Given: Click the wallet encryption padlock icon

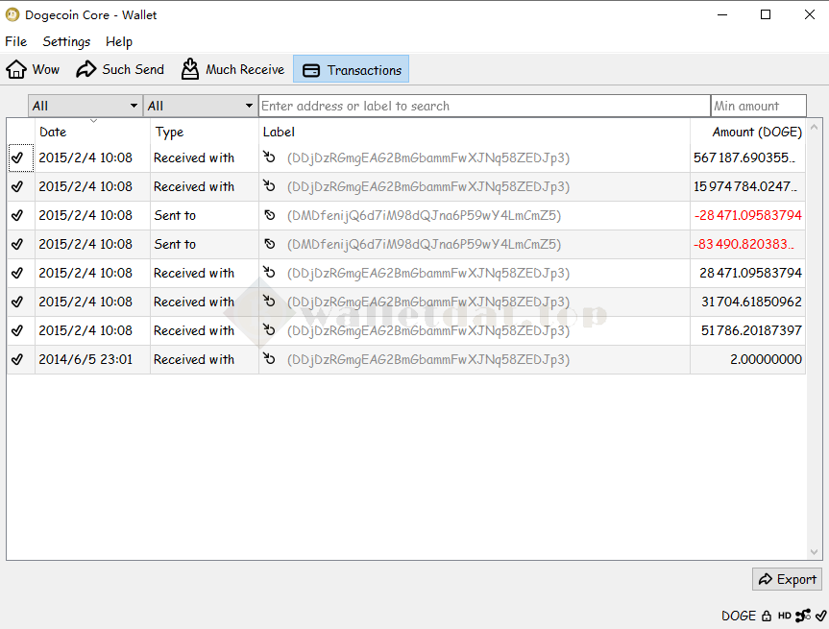Looking at the screenshot, I should pyautogui.click(x=767, y=616).
